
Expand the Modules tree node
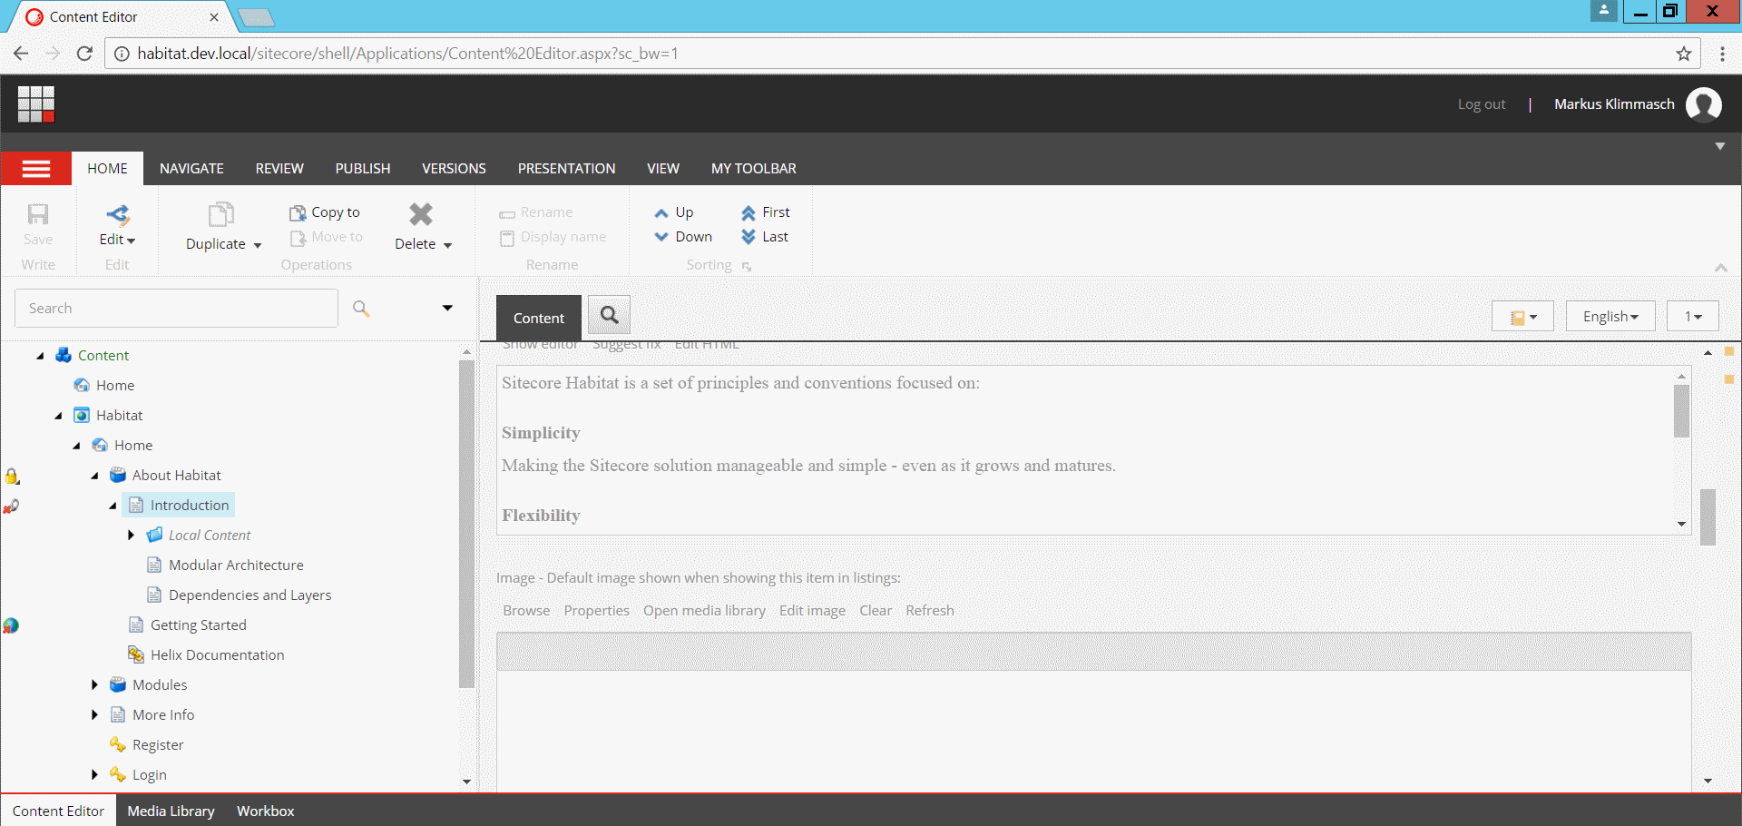(94, 685)
